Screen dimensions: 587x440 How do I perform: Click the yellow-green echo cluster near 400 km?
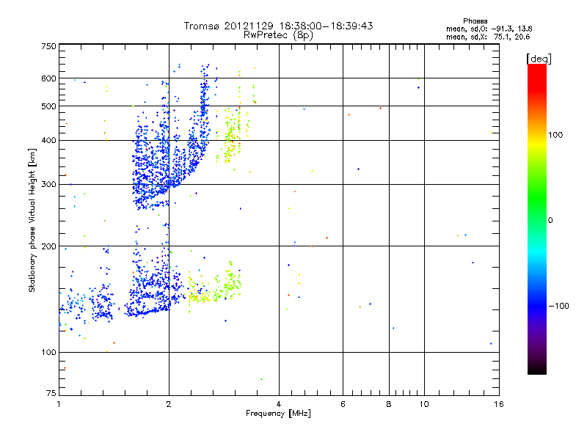point(231,140)
